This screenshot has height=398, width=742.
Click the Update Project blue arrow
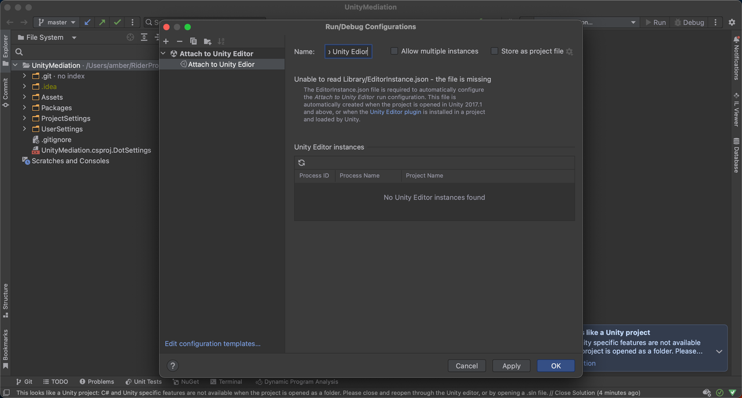[88, 22]
